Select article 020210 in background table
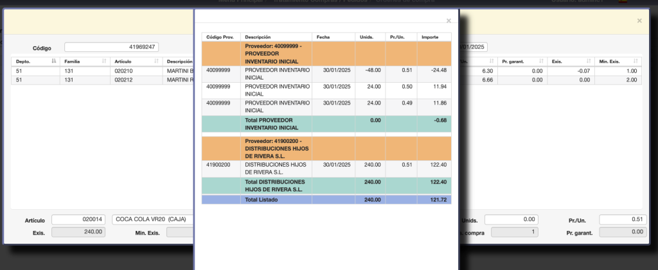The height and width of the screenshot is (270, 658). 123,71
